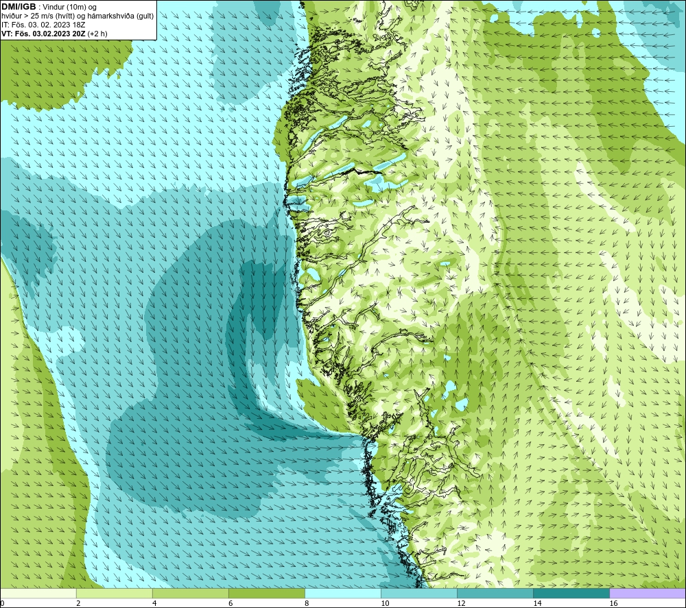Click the 6–8 m/s olive green swatch
Viewport: 686px width, 608px height.
click(x=266, y=594)
